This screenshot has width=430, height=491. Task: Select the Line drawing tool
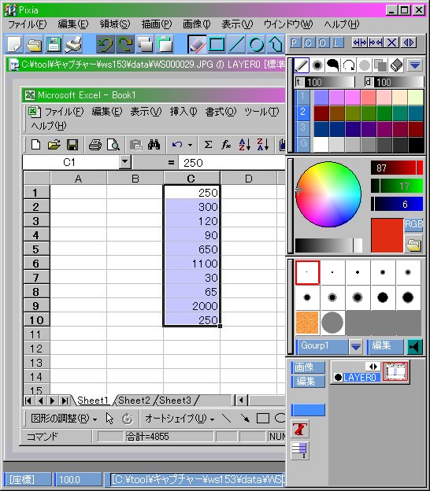[236, 44]
